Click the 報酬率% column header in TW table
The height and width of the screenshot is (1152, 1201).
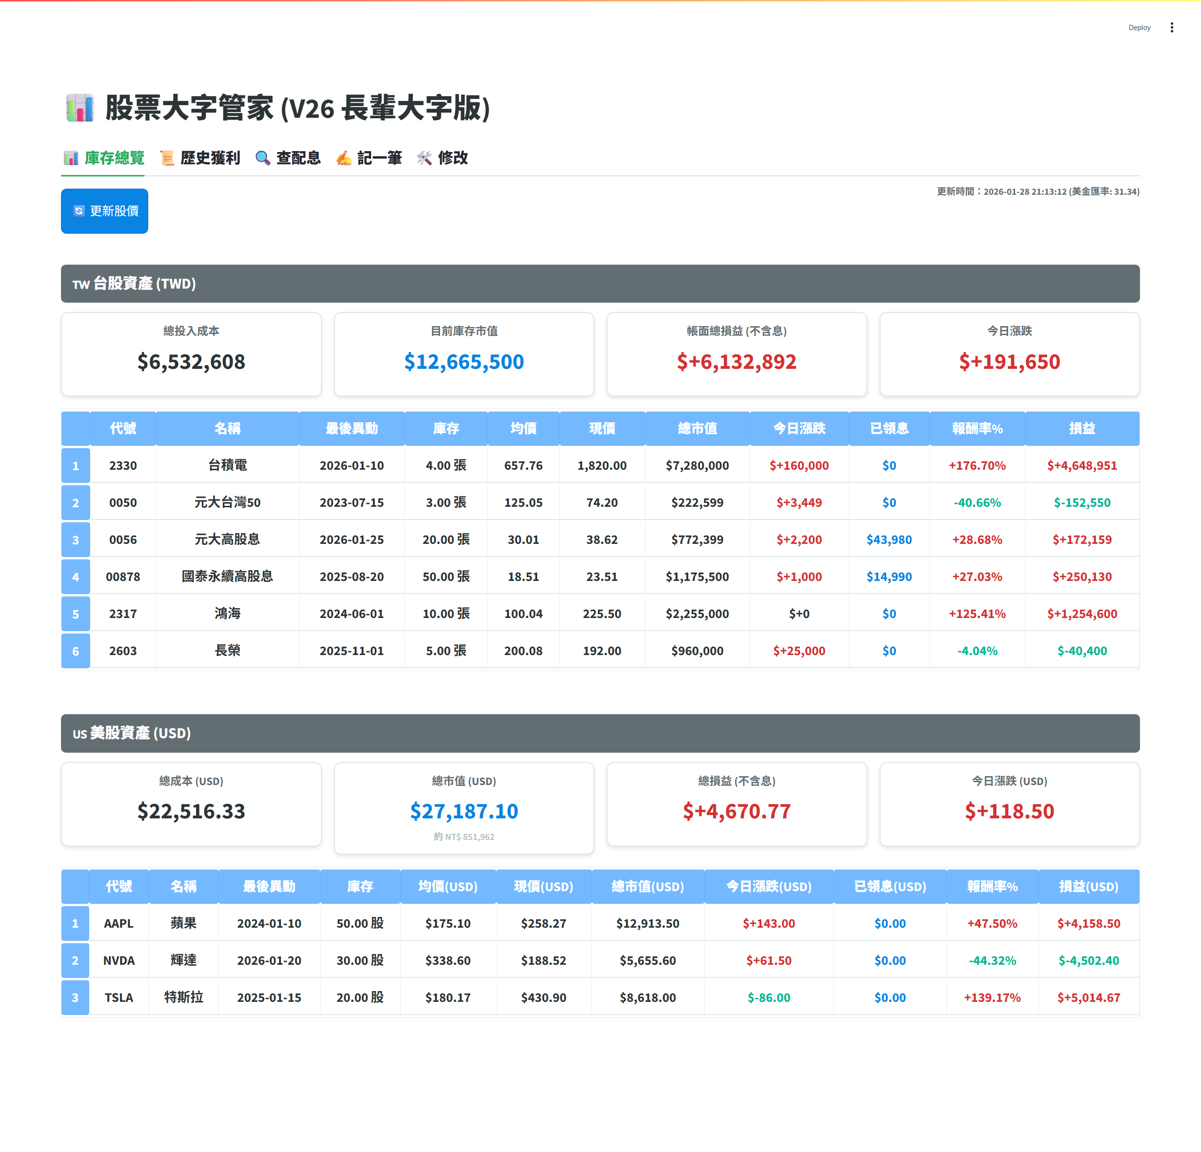point(977,428)
